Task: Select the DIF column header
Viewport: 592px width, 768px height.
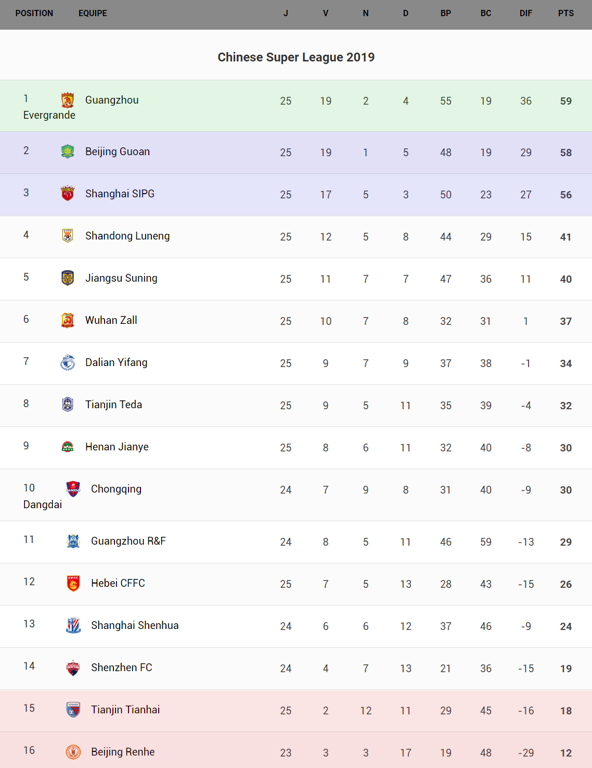Action: (526, 13)
